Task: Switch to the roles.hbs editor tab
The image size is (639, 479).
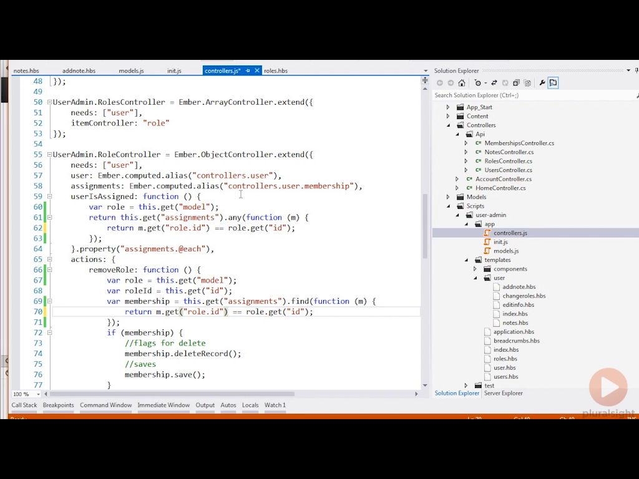Action: (275, 70)
